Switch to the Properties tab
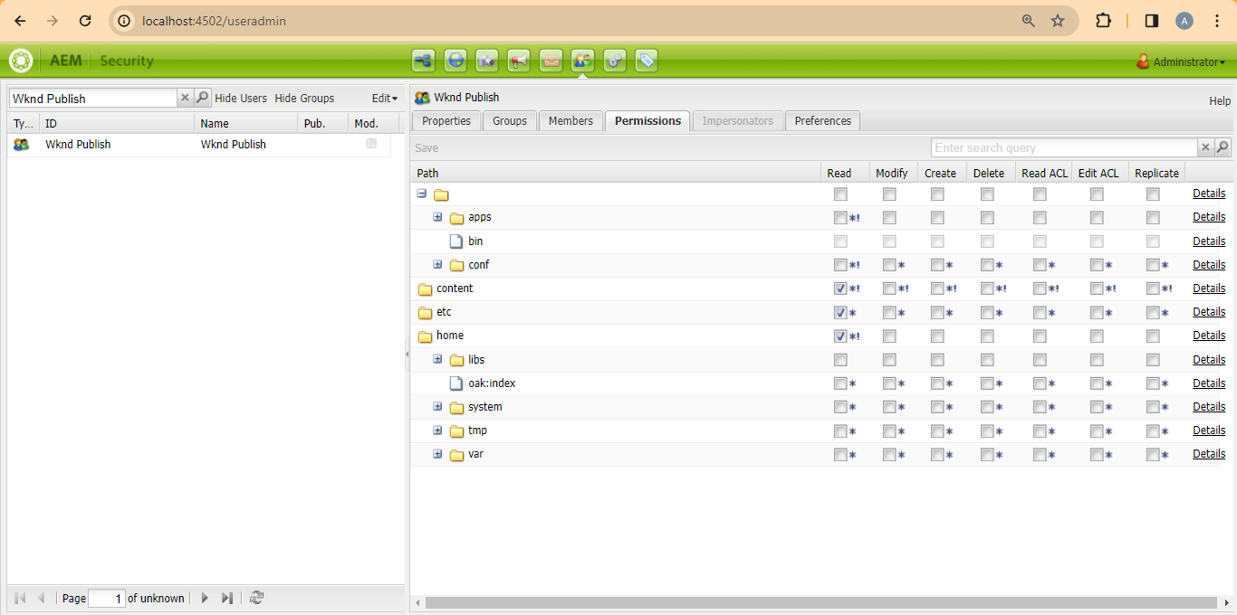 (x=446, y=121)
